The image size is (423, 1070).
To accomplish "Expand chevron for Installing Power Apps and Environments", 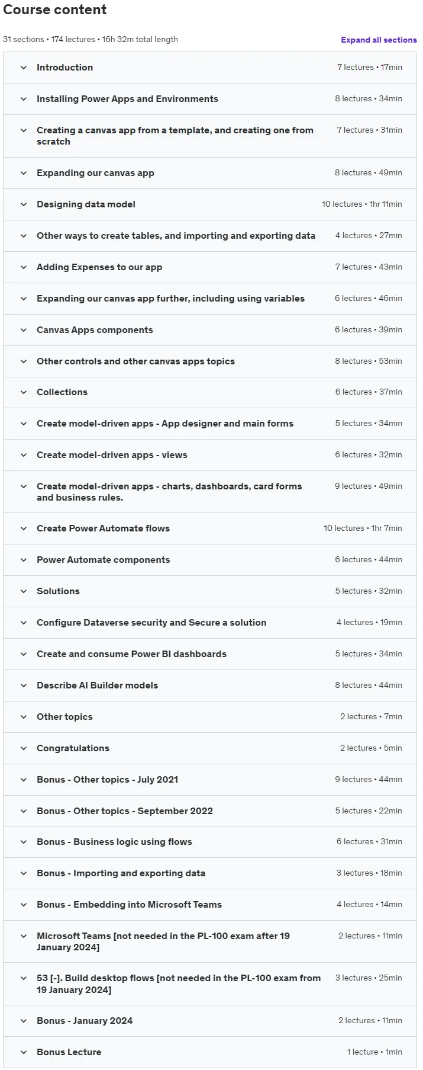I will [24, 99].
